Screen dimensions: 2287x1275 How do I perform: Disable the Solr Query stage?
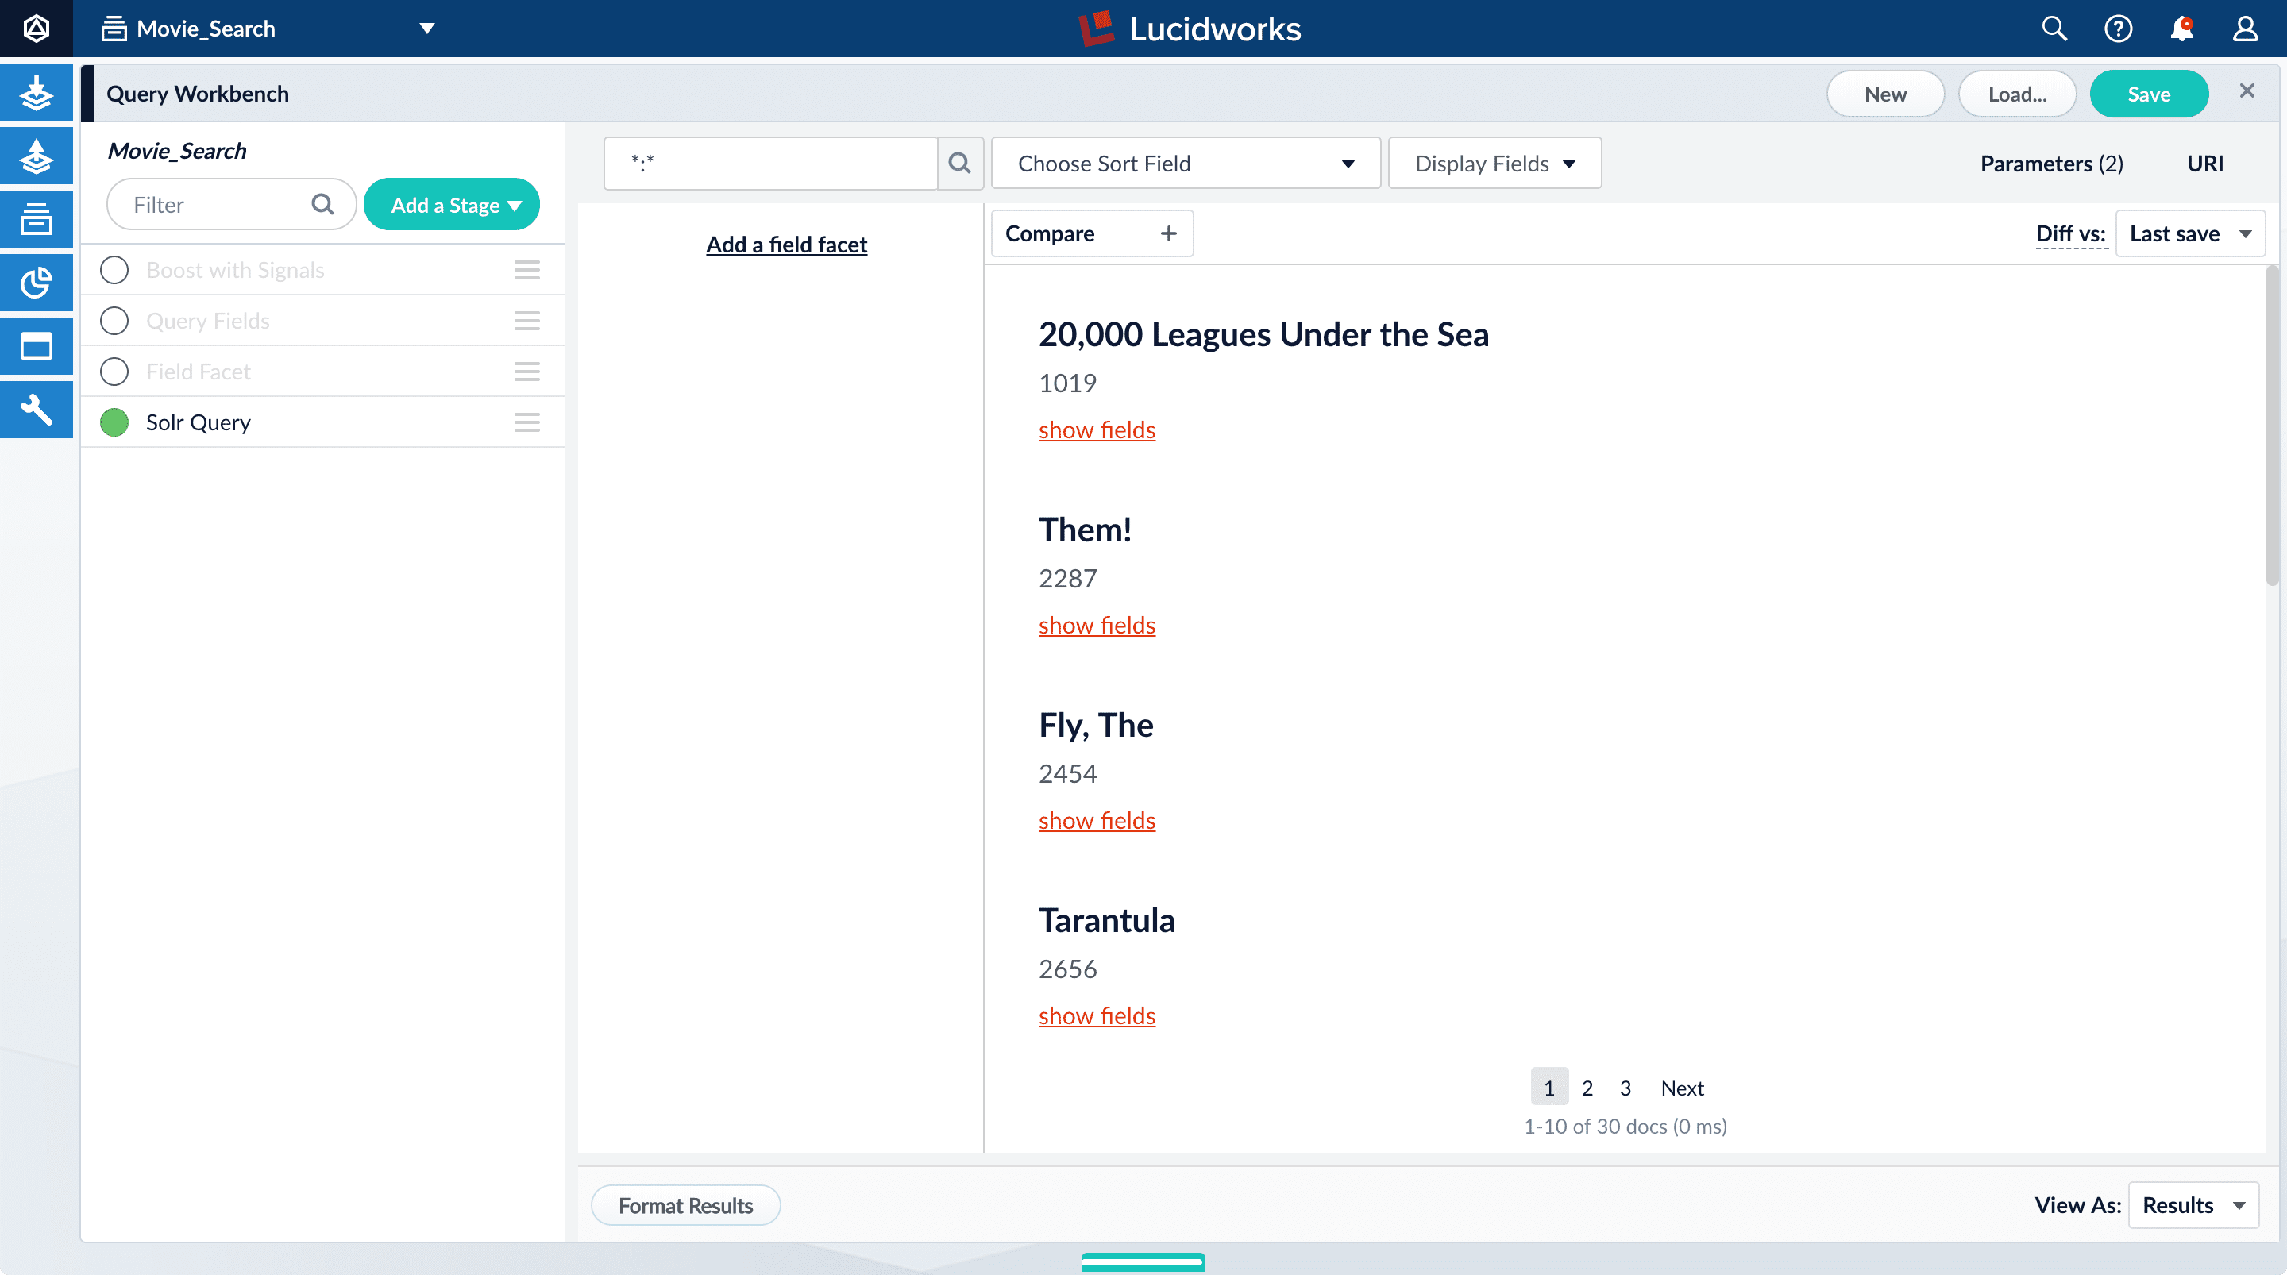click(114, 422)
